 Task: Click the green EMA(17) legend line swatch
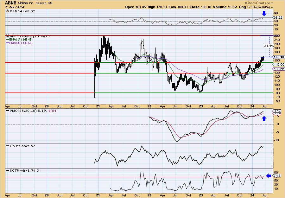coord(8,40)
